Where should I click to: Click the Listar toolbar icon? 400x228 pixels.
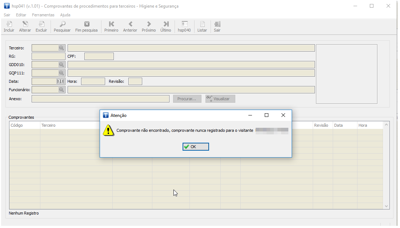pyautogui.click(x=202, y=24)
